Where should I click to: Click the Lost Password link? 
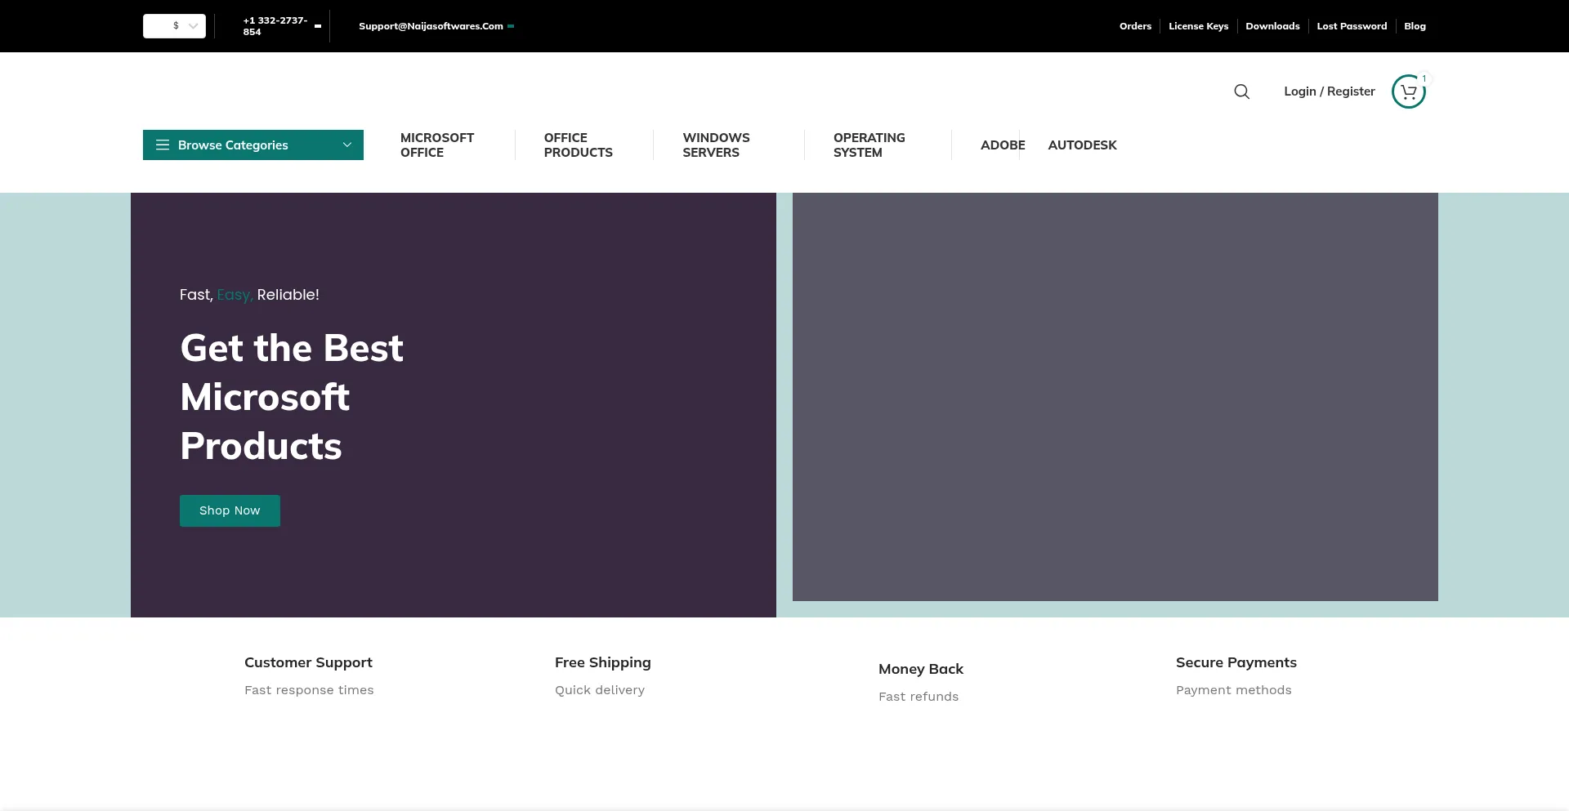click(x=1352, y=26)
